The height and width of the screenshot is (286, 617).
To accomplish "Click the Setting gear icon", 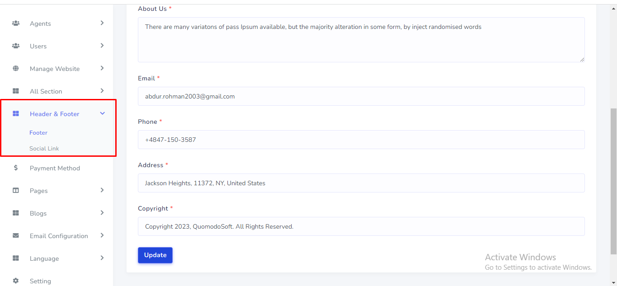I will click(16, 281).
